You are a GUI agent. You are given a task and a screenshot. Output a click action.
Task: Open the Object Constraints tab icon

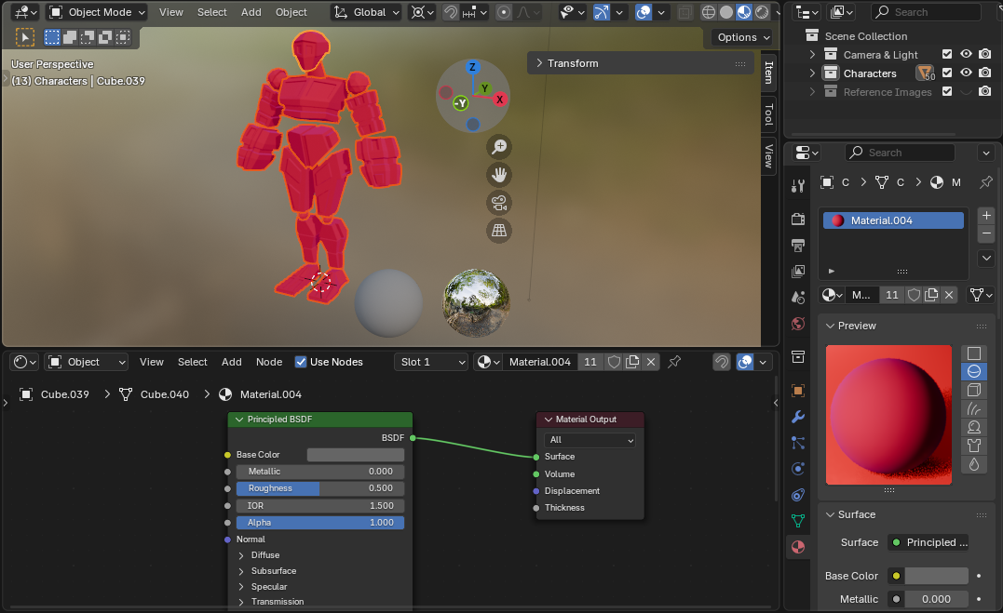click(798, 495)
